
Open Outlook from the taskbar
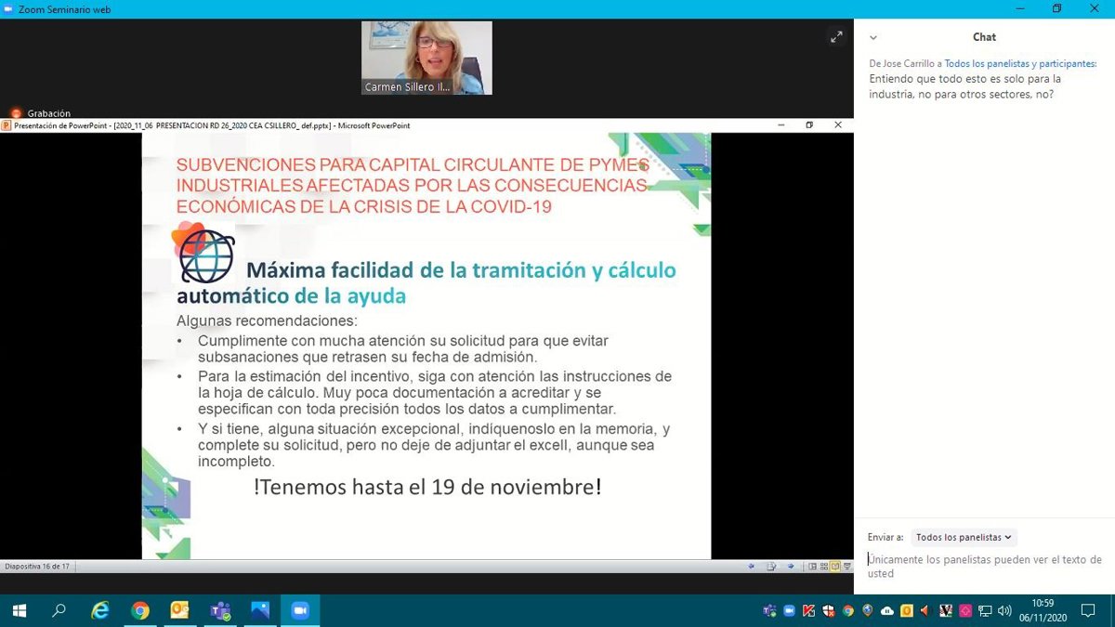[x=180, y=610]
